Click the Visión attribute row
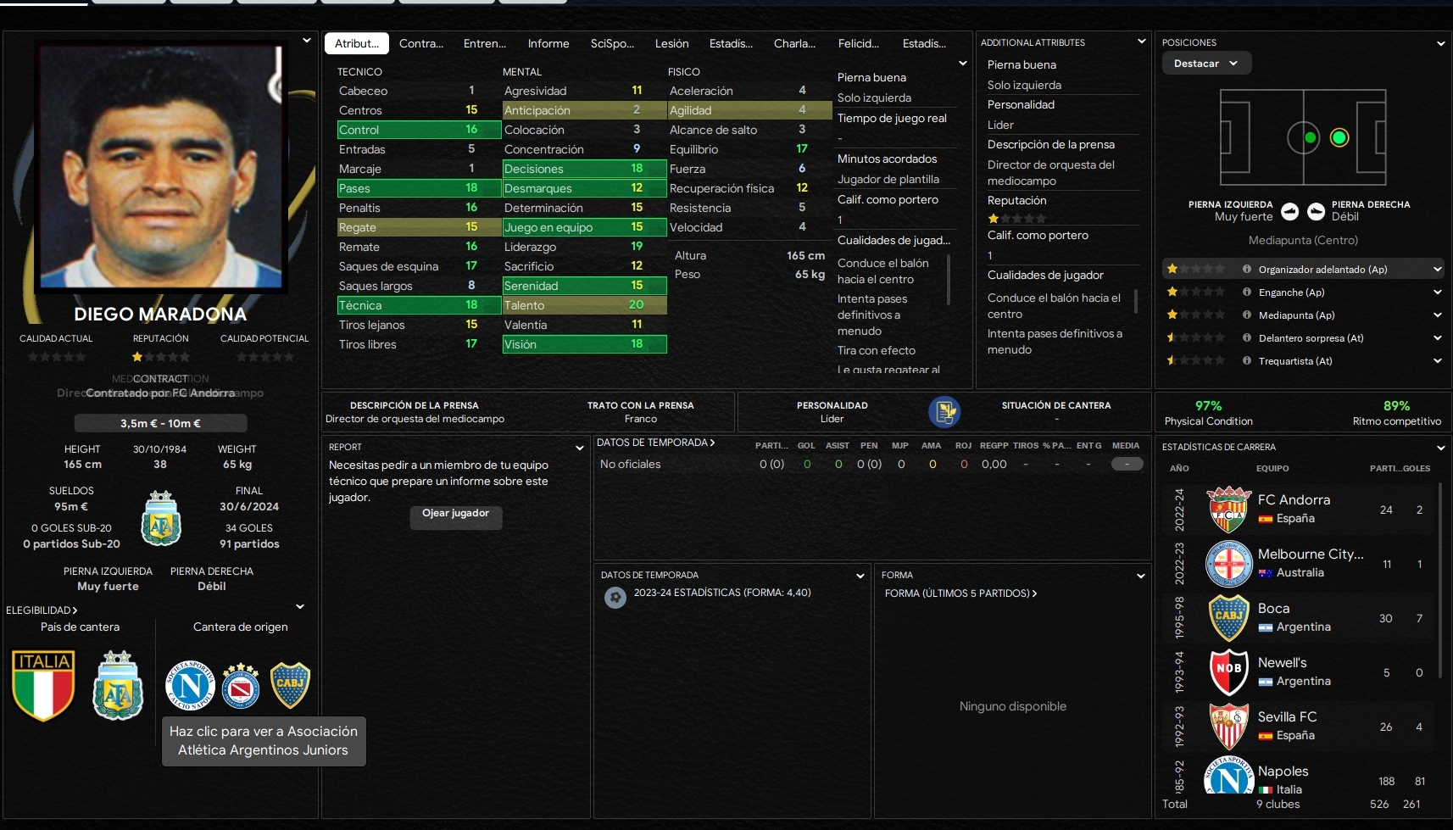This screenshot has height=830, width=1453. (585, 344)
